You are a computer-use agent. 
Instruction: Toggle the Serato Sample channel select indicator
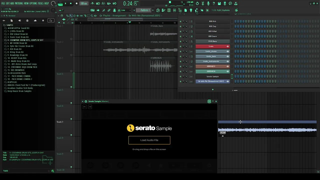point(232,76)
